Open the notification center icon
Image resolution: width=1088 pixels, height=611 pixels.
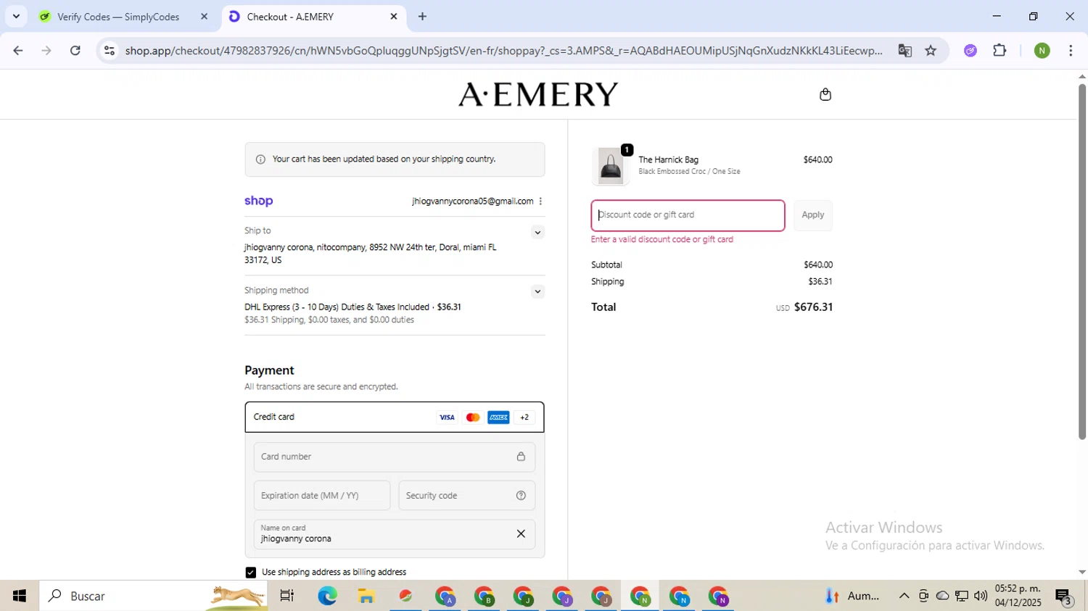[1064, 597]
